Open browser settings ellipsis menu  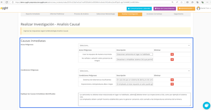[207, 2]
